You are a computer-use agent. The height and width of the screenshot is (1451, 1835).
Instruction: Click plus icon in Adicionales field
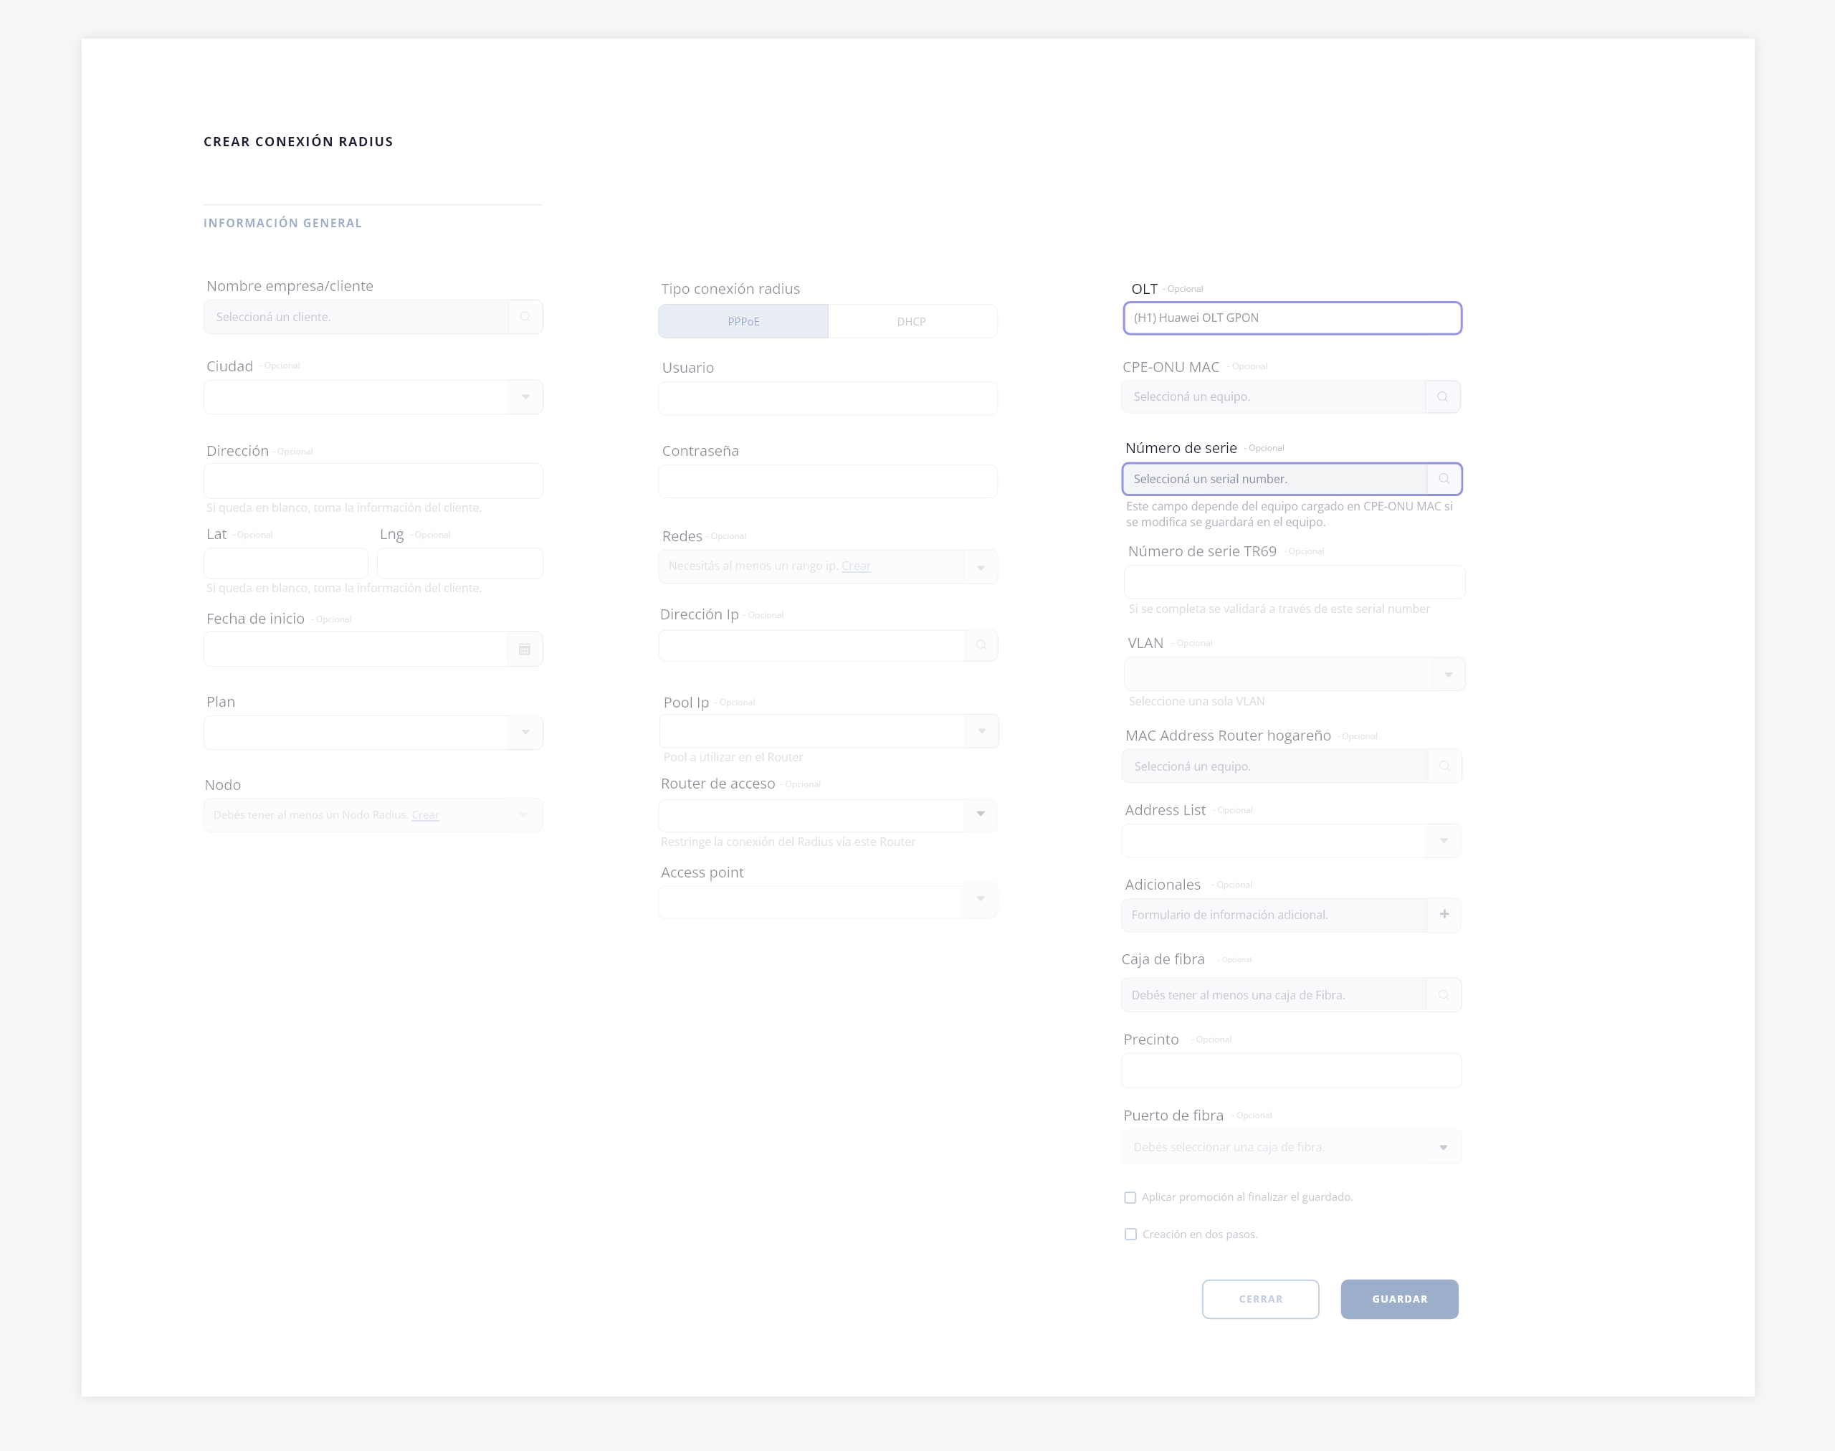tap(1444, 914)
